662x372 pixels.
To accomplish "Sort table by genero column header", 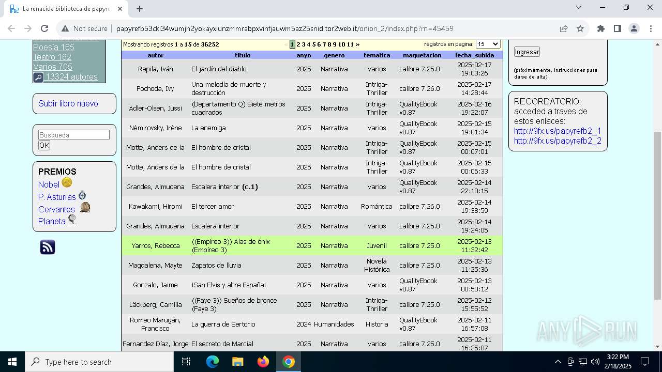I will click(x=334, y=55).
